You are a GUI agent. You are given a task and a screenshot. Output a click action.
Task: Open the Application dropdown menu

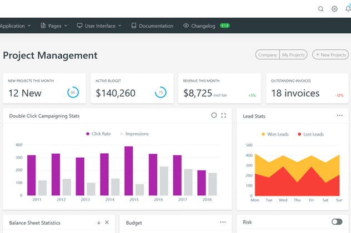[x=16, y=25]
